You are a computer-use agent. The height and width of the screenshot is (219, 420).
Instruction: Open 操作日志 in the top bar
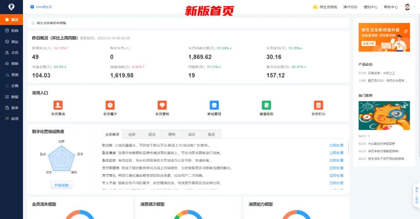pos(350,7)
